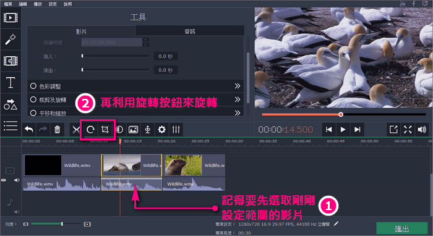The width and height of the screenshot is (433, 236).
Task: Click the green 匯出 export button
Action: [x=402, y=229]
